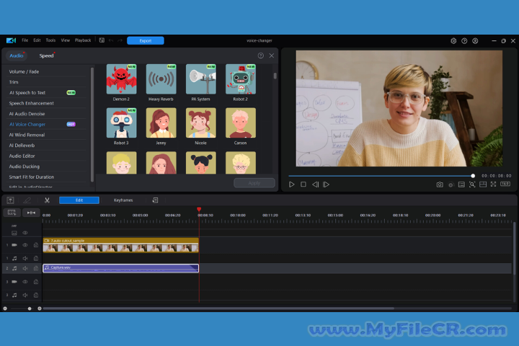519x346 pixels.
Task: Select the Trim option
Action: (x=46, y=82)
